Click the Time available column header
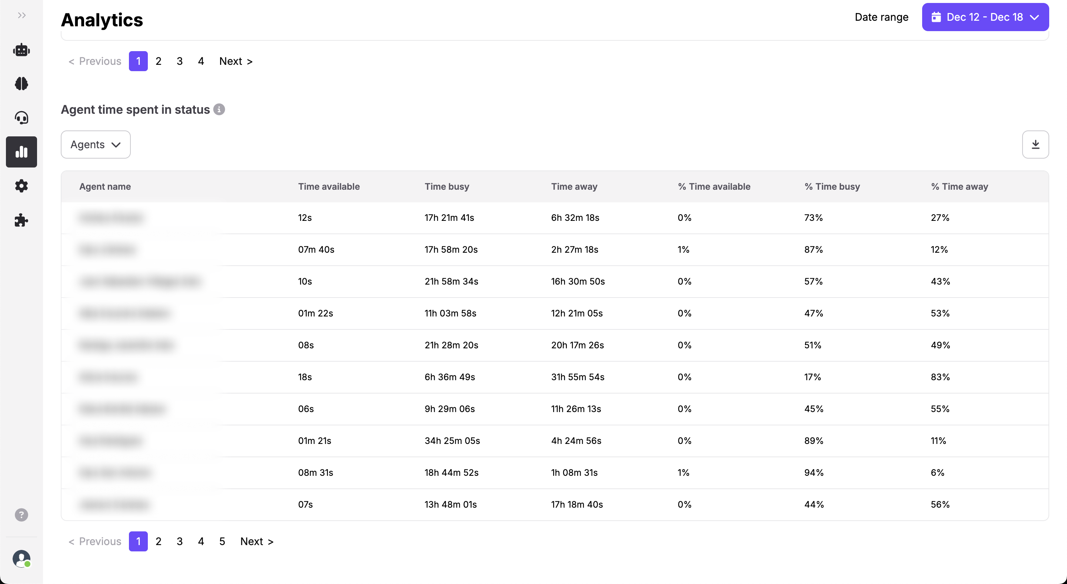The image size is (1067, 584). [x=329, y=186]
